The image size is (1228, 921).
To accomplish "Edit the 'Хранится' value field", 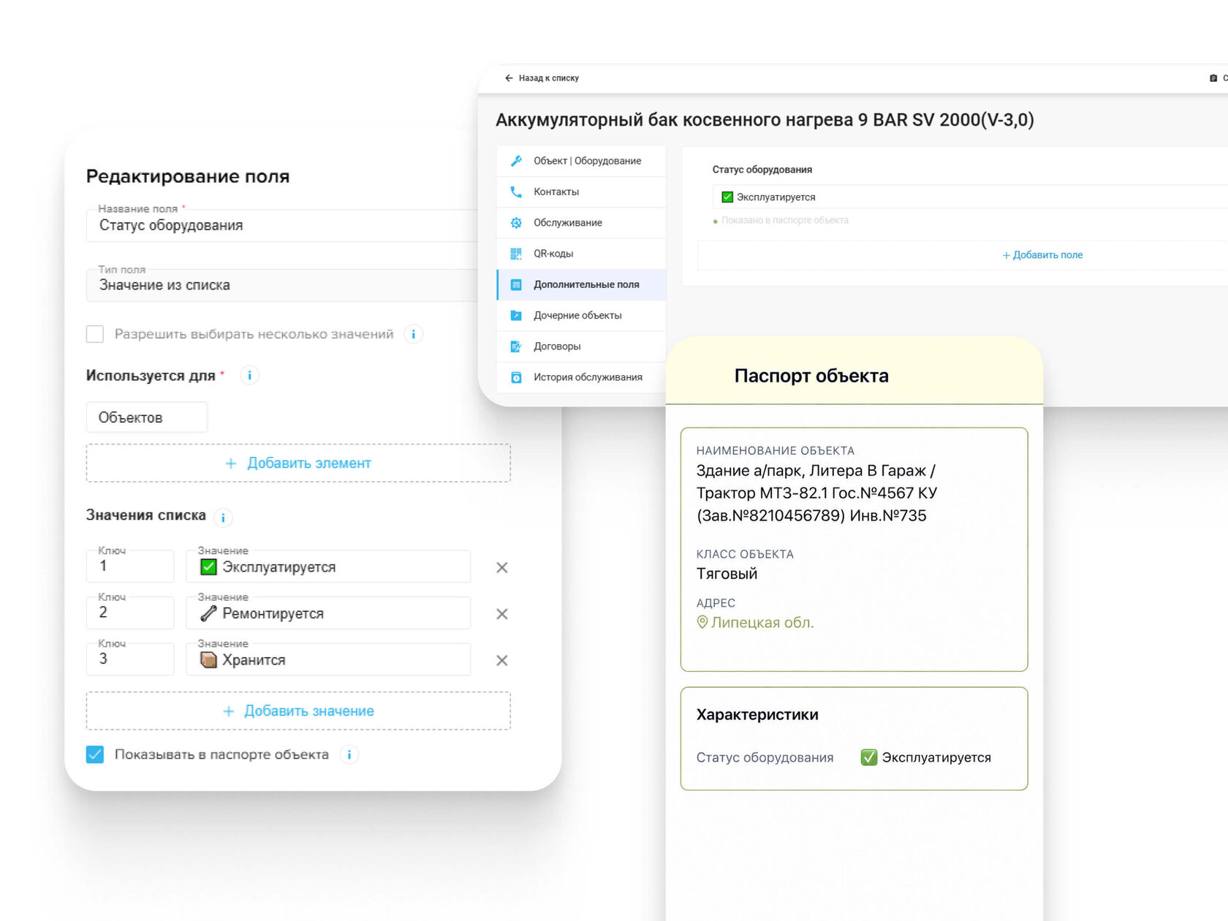I will pos(328,659).
